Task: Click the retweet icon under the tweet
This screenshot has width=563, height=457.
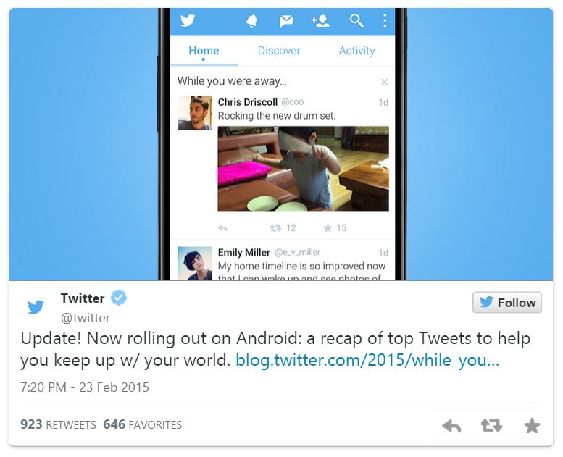Action: coord(491,426)
